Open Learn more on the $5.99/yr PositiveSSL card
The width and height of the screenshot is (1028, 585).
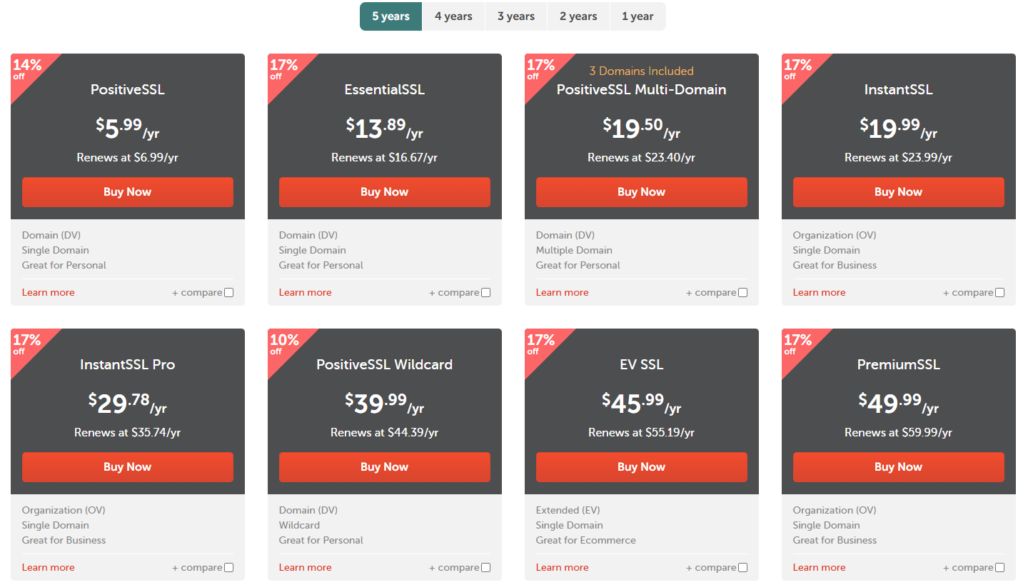pyautogui.click(x=49, y=292)
